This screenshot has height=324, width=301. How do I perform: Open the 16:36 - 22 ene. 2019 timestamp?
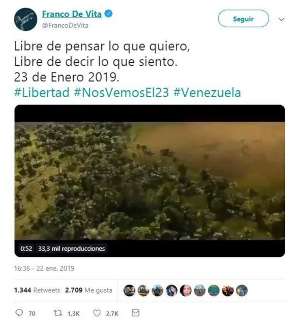pos(44,268)
